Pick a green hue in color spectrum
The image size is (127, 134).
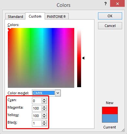coord(31,43)
